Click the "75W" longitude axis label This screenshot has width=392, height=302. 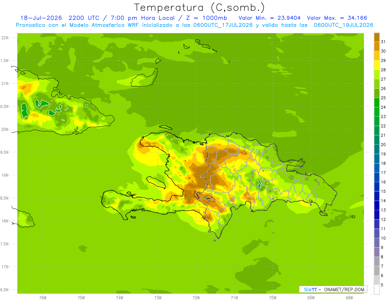(81, 297)
